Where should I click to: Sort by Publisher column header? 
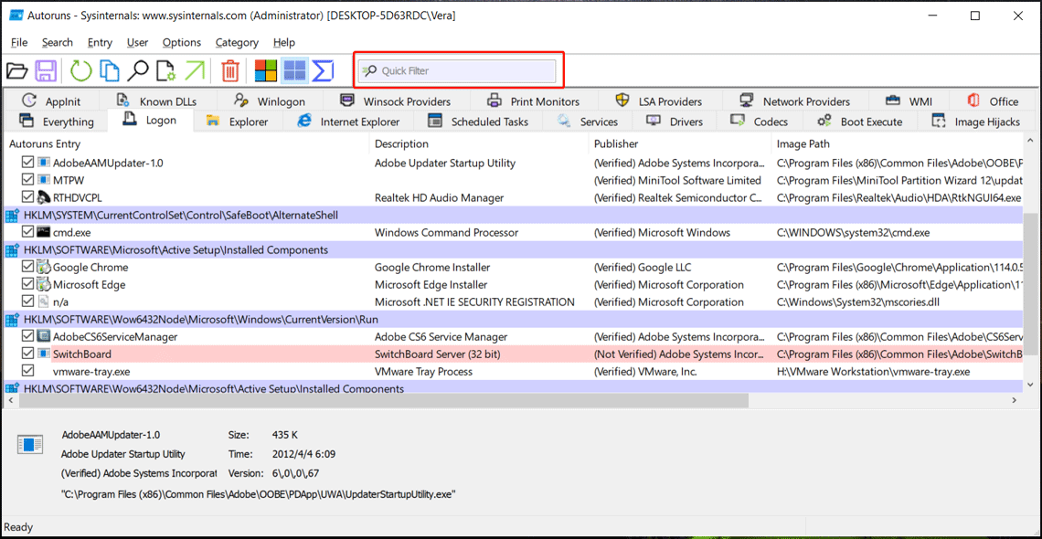[x=680, y=144]
